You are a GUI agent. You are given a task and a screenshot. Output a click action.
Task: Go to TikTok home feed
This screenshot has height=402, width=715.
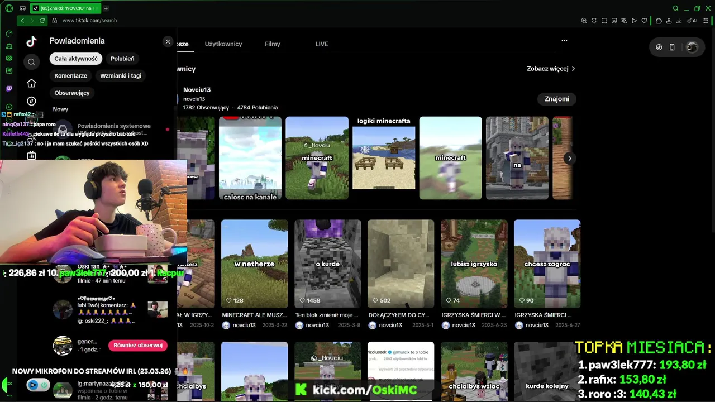pyautogui.click(x=31, y=83)
